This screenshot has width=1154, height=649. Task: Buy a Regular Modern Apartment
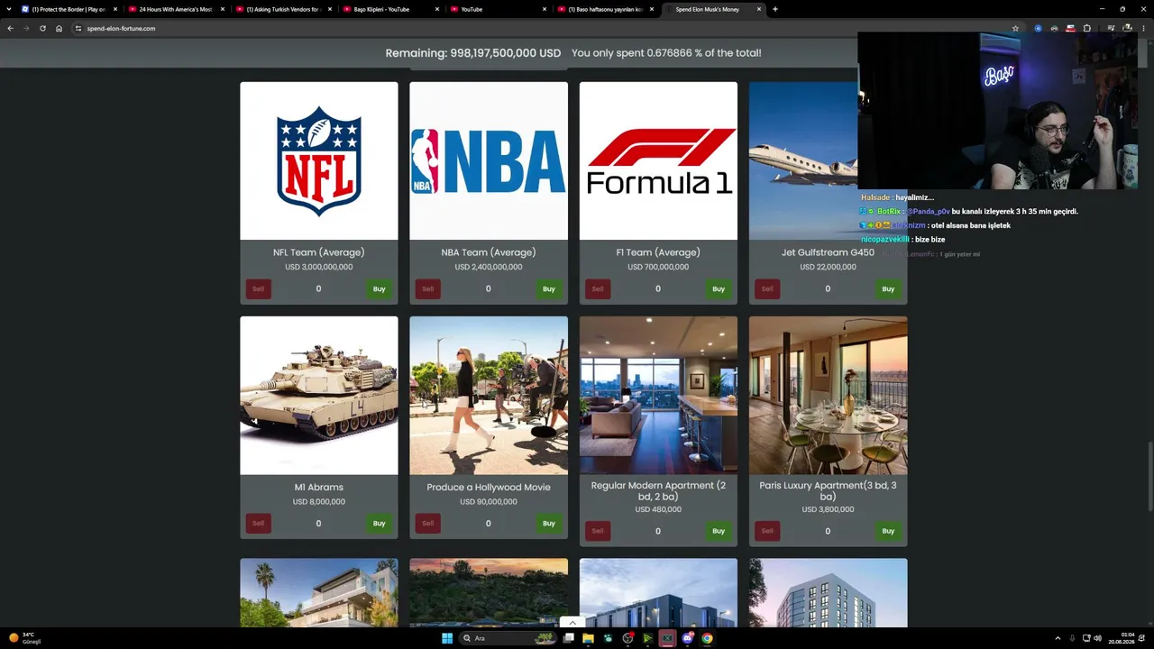tap(719, 531)
